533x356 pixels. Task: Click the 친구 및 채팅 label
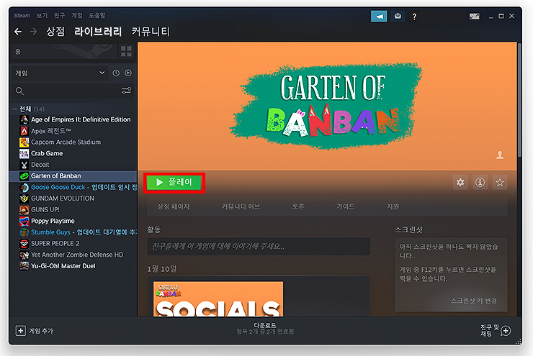[x=490, y=331]
